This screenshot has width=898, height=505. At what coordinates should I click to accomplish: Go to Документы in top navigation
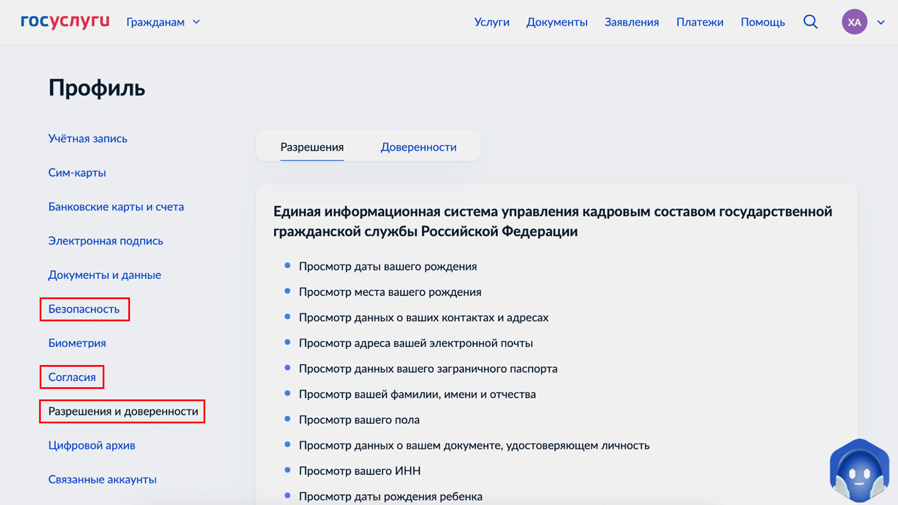pos(556,22)
